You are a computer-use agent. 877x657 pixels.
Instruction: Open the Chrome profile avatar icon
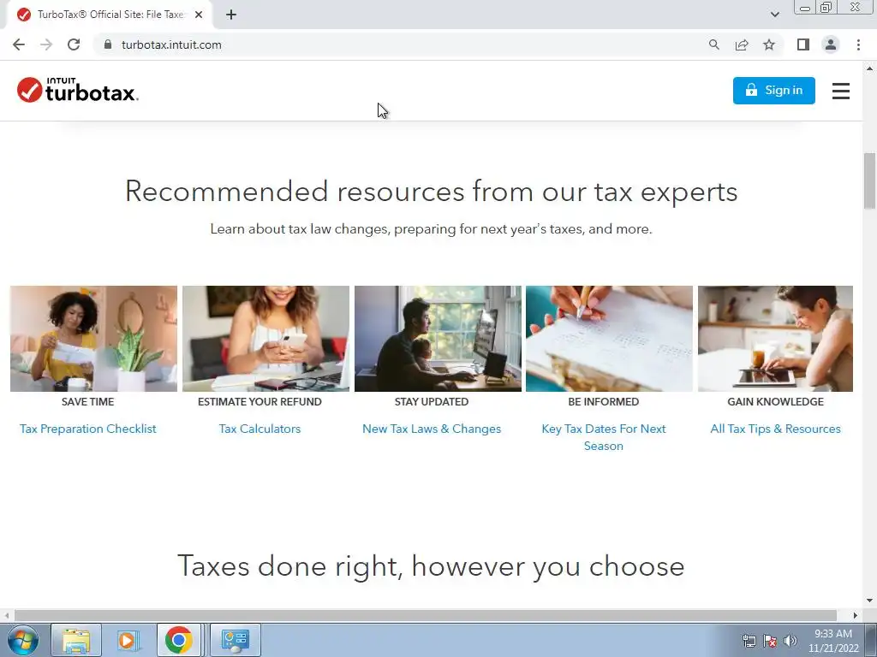point(831,44)
